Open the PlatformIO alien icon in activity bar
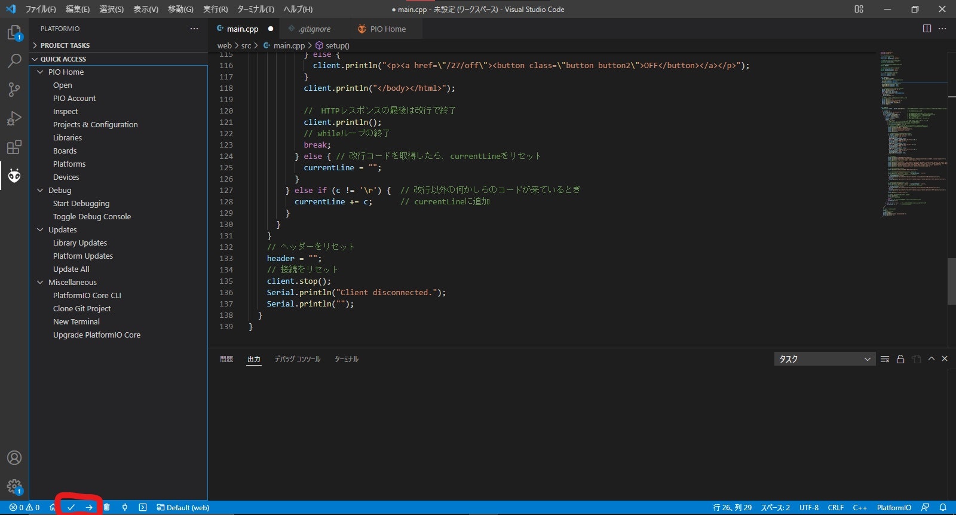The width and height of the screenshot is (956, 515). point(14,176)
